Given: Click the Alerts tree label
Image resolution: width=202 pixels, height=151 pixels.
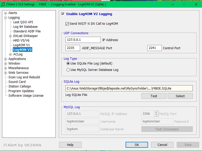Looking at the screenshot, I should tap(13, 13).
